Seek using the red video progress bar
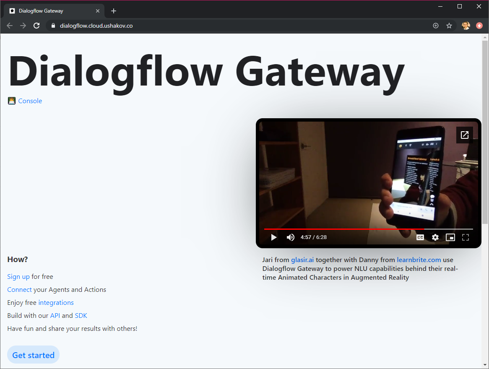Image resolution: width=489 pixels, height=369 pixels. pos(368,229)
